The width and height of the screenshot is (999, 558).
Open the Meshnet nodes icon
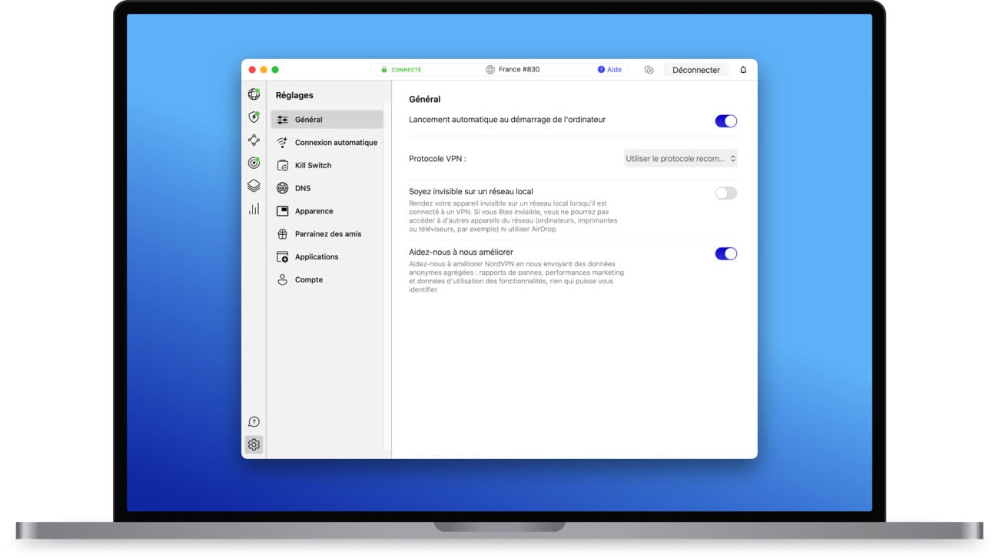coord(254,140)
